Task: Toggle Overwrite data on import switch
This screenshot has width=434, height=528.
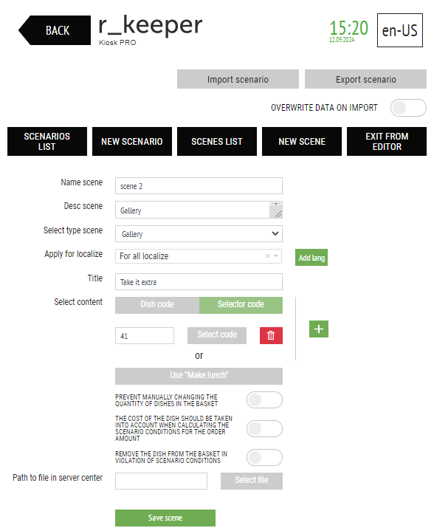Action: point(408,108)
